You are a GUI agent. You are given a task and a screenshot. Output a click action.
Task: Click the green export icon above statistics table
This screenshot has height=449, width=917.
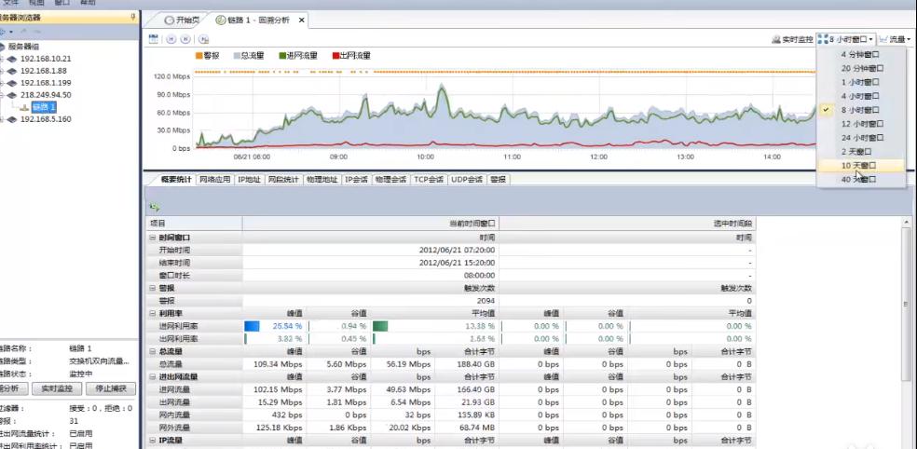click(x=153, y=207)
